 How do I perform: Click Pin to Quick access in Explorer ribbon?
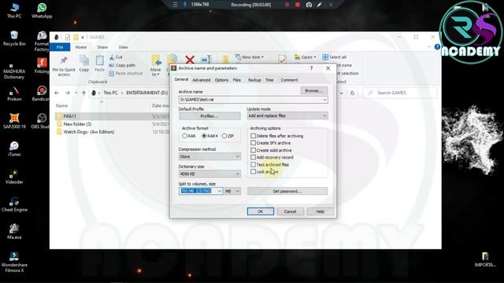click(64, 66)
